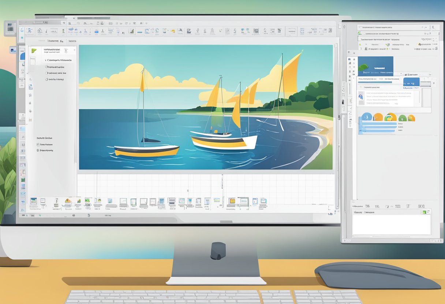Select the paintbrush icon in the left sidebar
The width and height of the screenshot is (445, 304).
coord(30,102)
